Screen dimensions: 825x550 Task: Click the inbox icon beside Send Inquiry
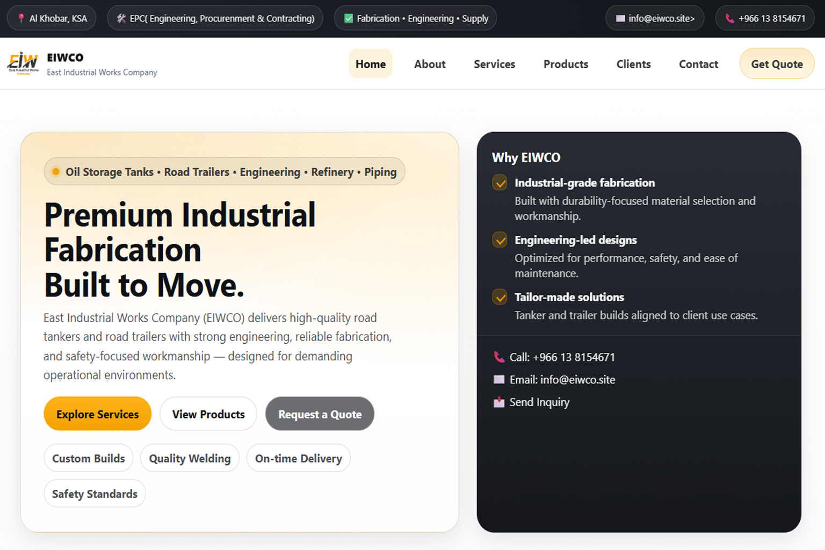[x=499, y=402]
